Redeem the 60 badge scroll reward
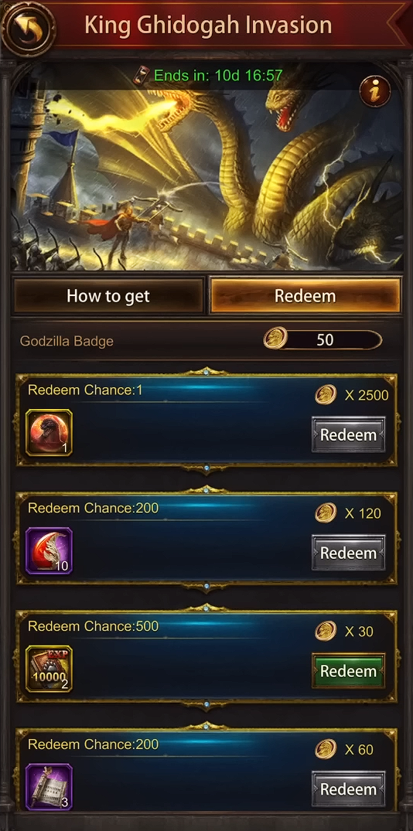Screen dimensions: 413x831 tap(348, 789)
